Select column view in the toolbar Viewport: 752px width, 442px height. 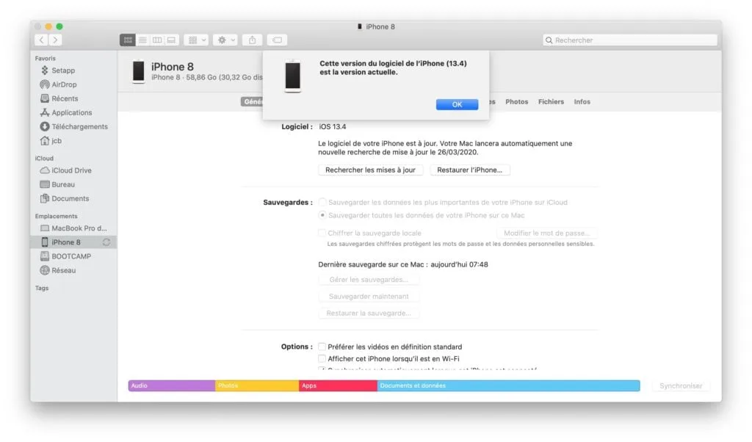pos(159,40)
